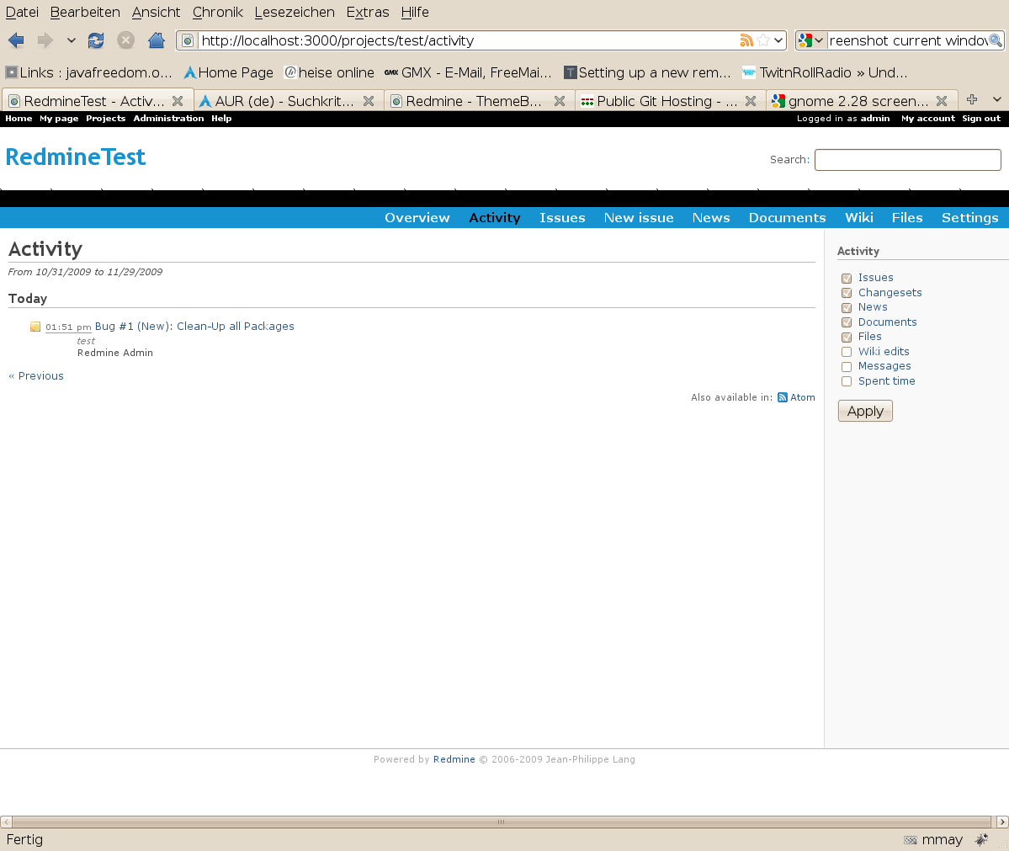Open Bug #1 Clean-Up all Packages link
Screen dimensions: 1009x851
(194, 327)
